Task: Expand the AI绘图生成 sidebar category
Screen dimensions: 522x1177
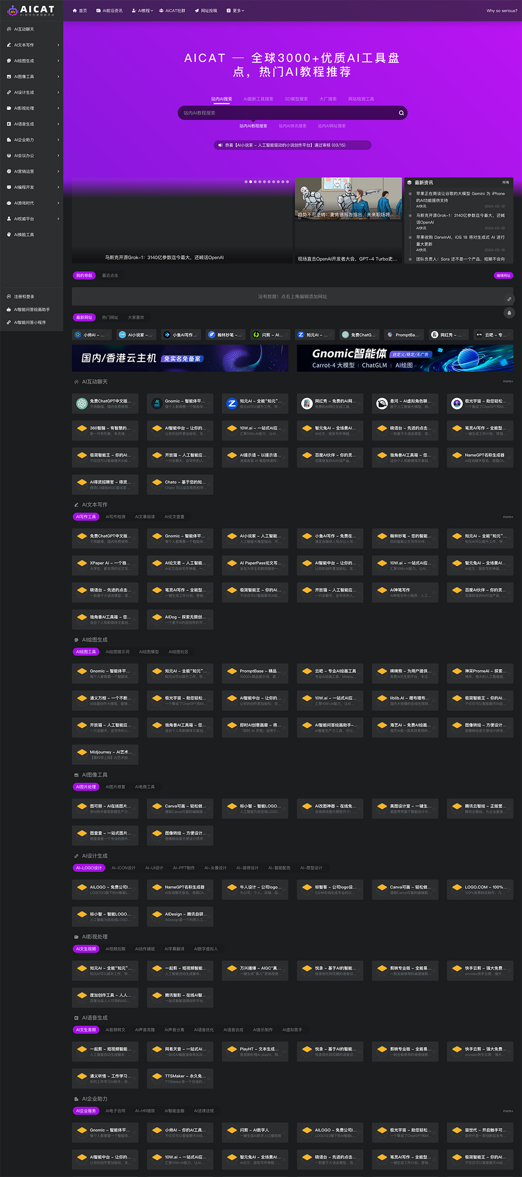Action: click(58, 61)
